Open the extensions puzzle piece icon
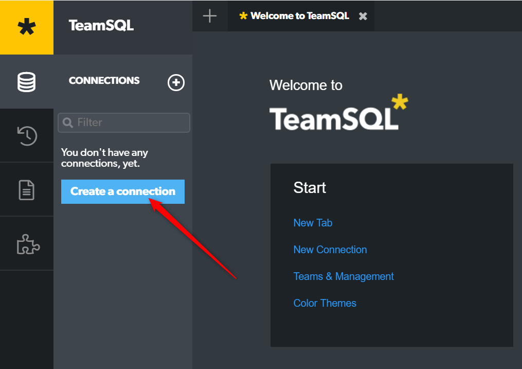This screenshot has height=369, width=522. (28, 244)
